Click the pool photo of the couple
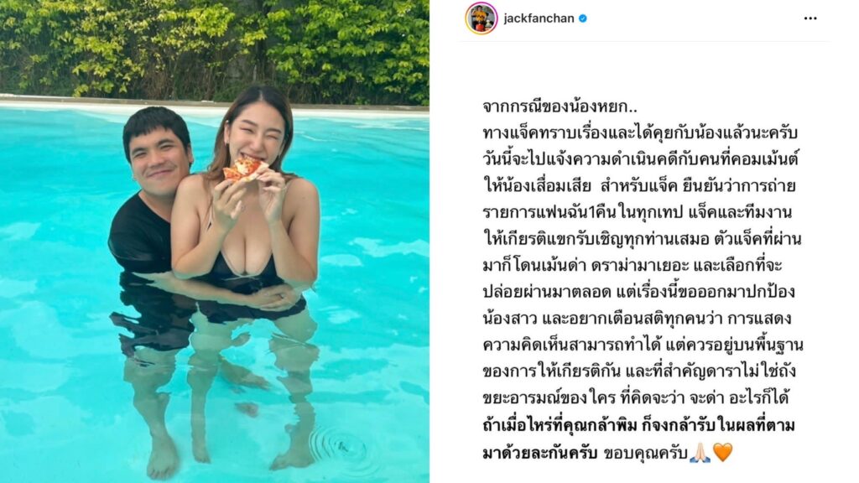This screenshot has width=859, height=483. coord(215,241)
